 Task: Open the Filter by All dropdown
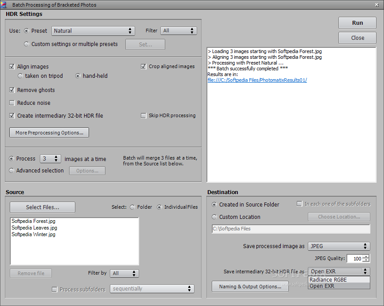pos(124,273)
